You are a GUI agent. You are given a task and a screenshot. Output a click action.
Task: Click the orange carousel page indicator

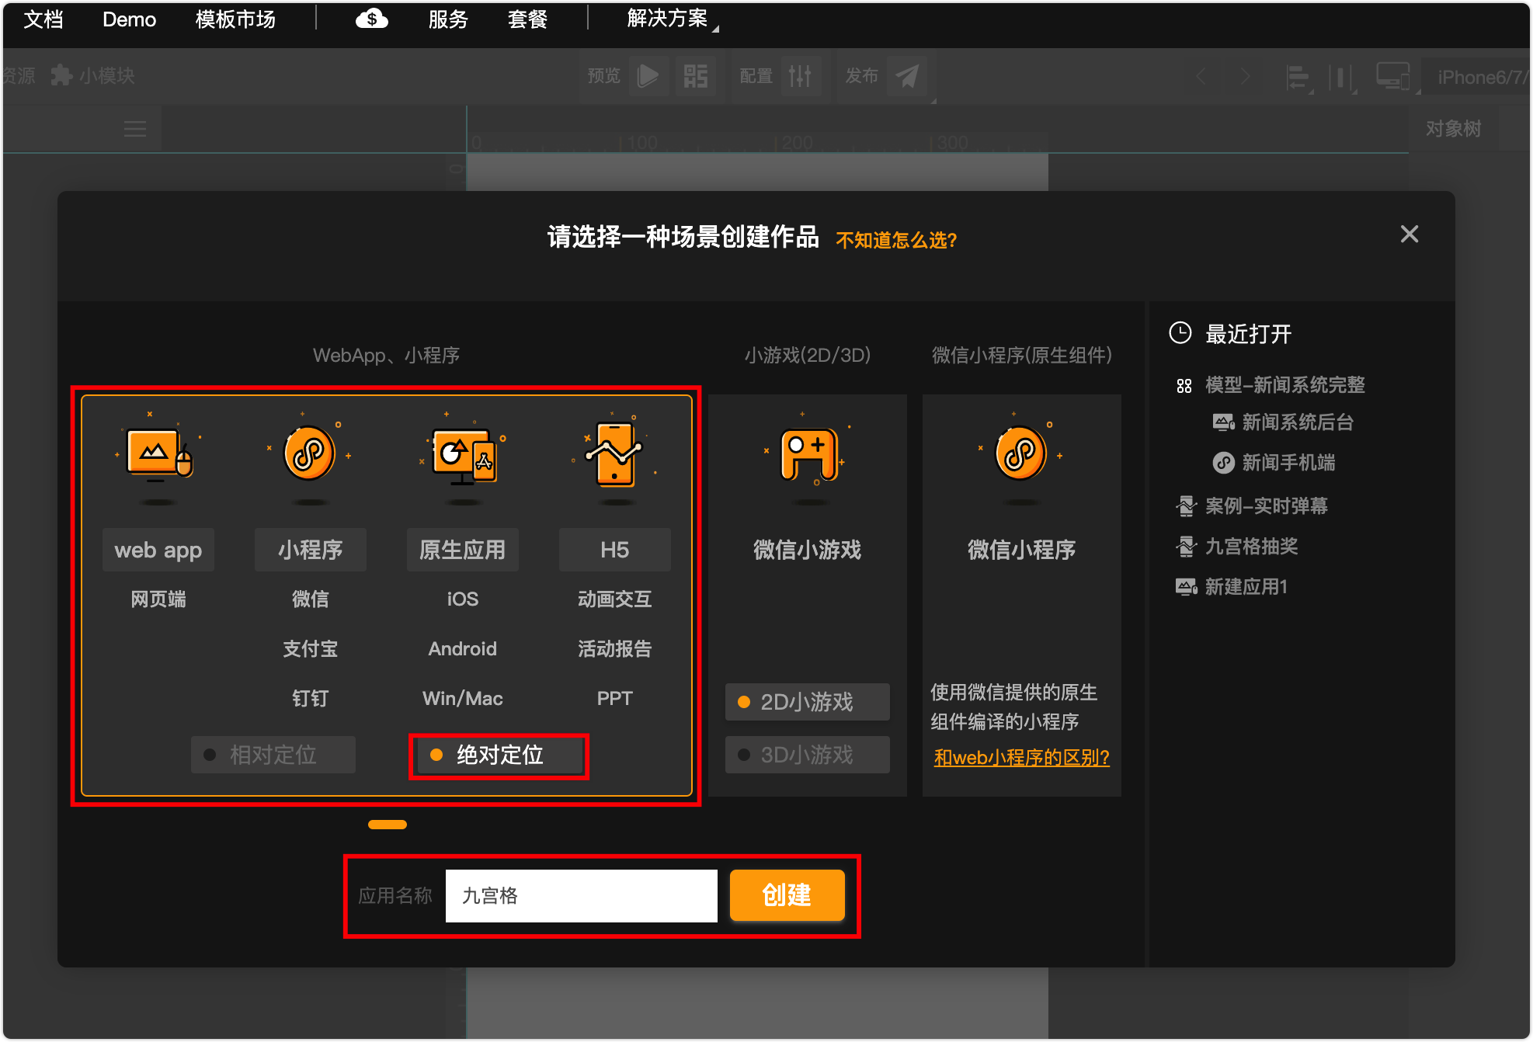pos(387,825)
